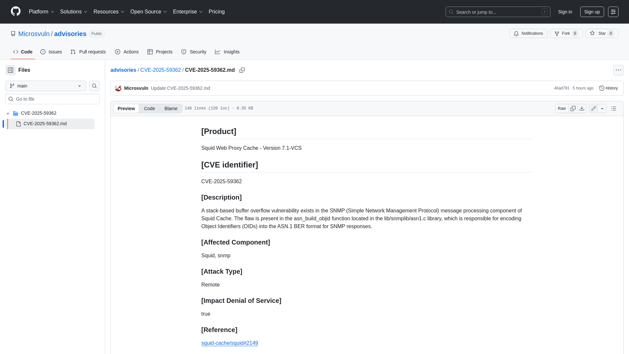Open CVE-2025-59362 breadcrumb folder link
Image resolution: width=629 pixels, height=354 pixels.
tap(161, 70)
